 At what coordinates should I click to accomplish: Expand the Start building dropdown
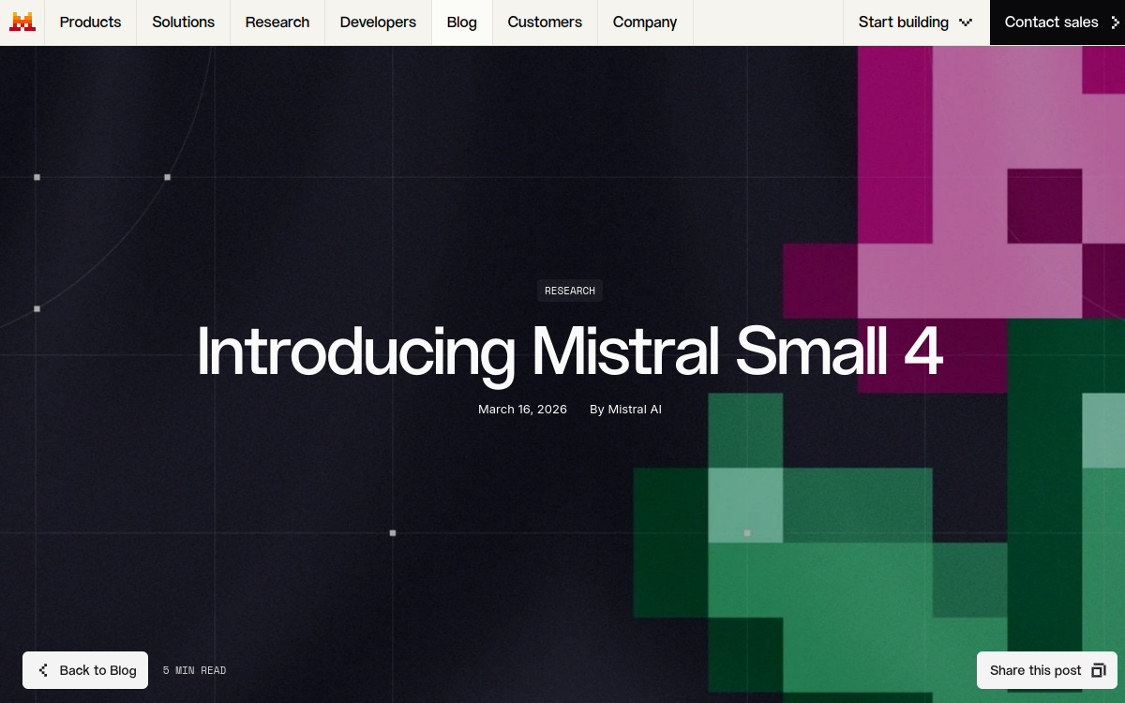[916, 22]
